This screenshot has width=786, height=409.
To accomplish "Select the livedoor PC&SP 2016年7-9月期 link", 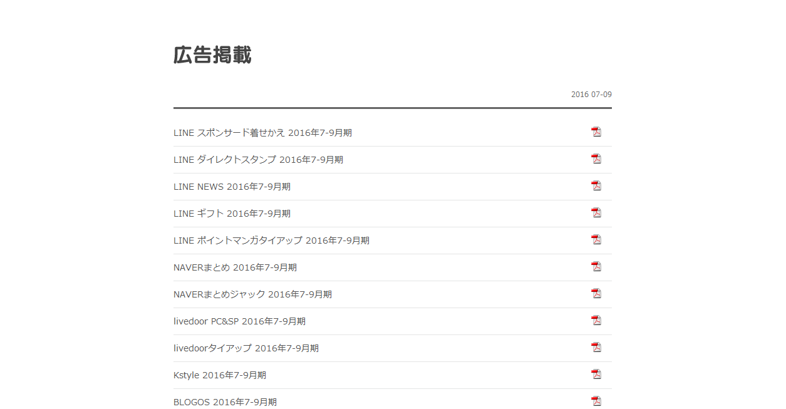I will pos(239,321).
